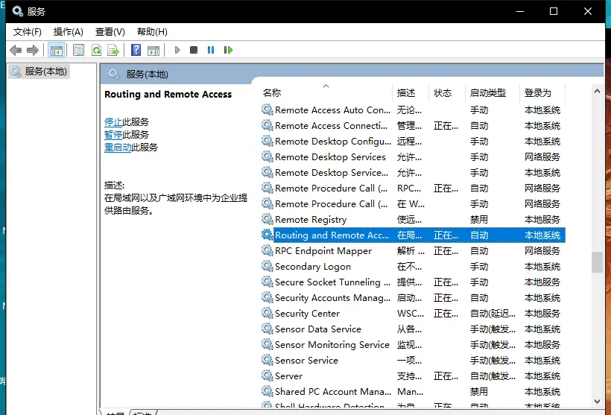611x415 pixels.
Task: Click gear icon of Secondary Logon row
Action: 267,266
